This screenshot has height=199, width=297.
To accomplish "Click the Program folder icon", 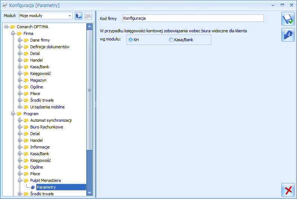I will (19, 114).
